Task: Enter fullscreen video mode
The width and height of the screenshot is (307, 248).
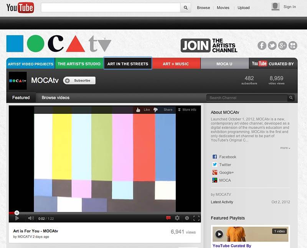Action: [x=196, y=218]
